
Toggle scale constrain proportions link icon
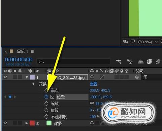point(92,103)
